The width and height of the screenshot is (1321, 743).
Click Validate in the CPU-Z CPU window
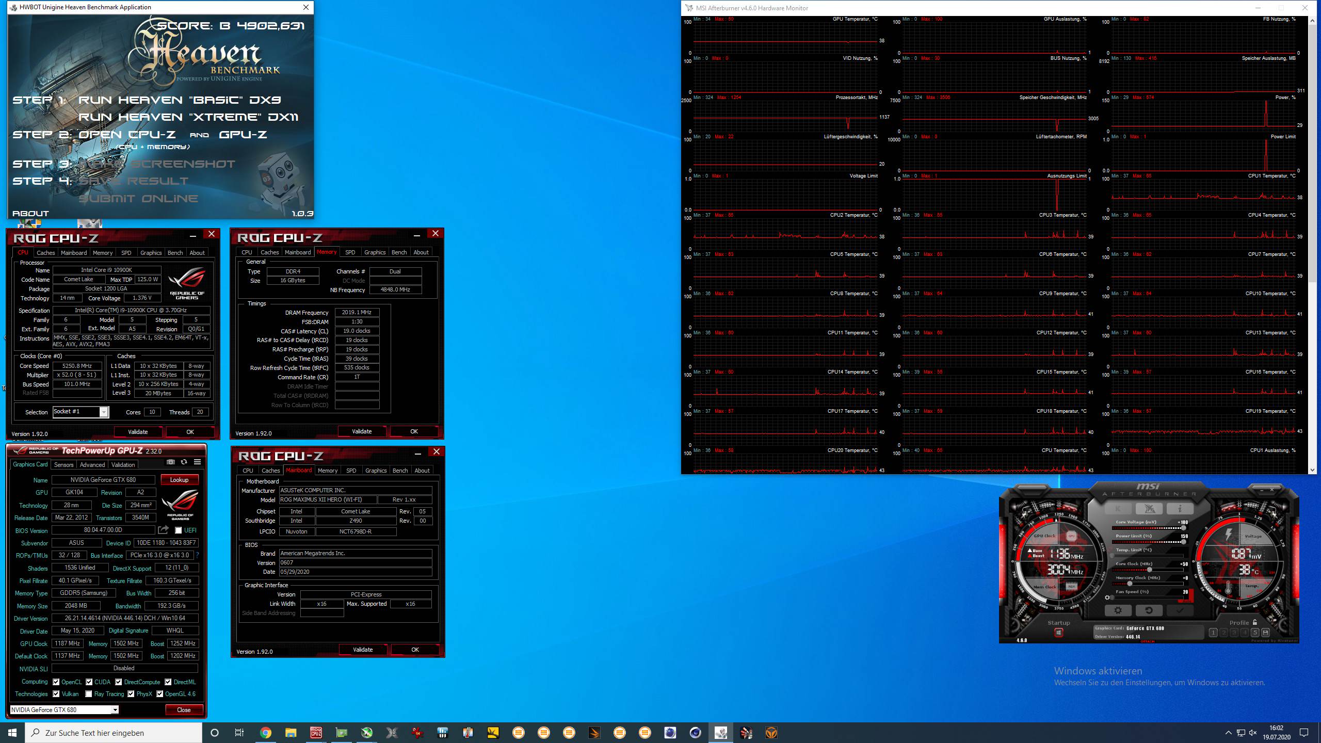pyautogui.click(x=138, y=432)
